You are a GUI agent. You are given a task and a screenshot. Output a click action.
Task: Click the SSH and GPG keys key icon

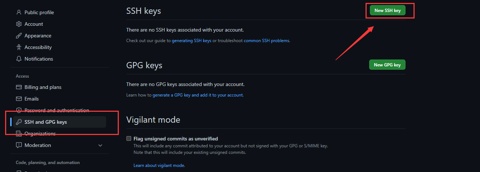click(19, 122)
